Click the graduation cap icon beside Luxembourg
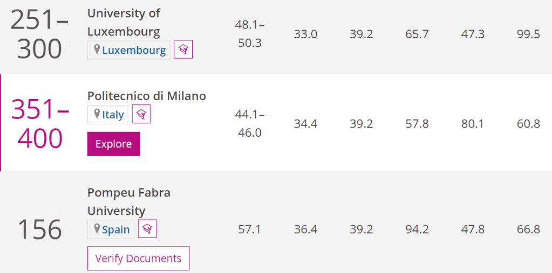The width and height of the screenshot is (552, 273). point(183,50)
